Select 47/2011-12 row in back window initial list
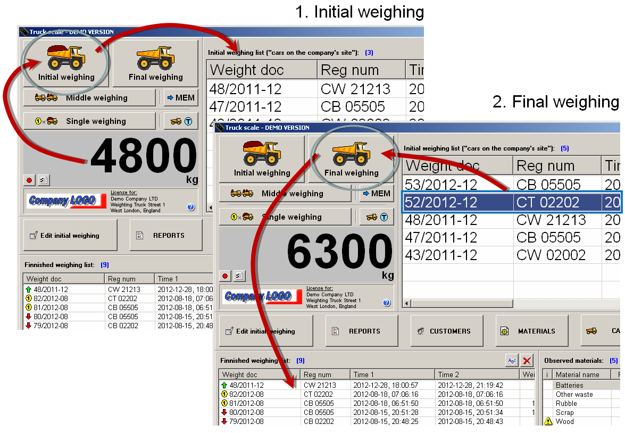 (315, 106)
